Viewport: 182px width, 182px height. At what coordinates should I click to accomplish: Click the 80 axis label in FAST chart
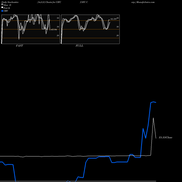point(58,18)
